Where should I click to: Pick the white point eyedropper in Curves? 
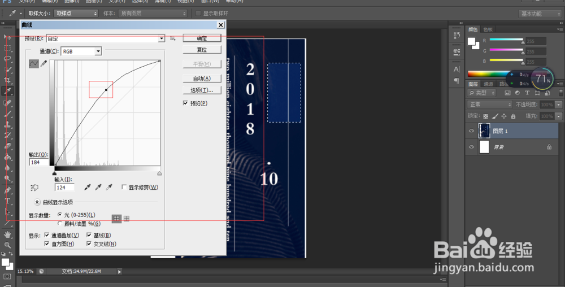pyautogui.click(x=109, y=187)
